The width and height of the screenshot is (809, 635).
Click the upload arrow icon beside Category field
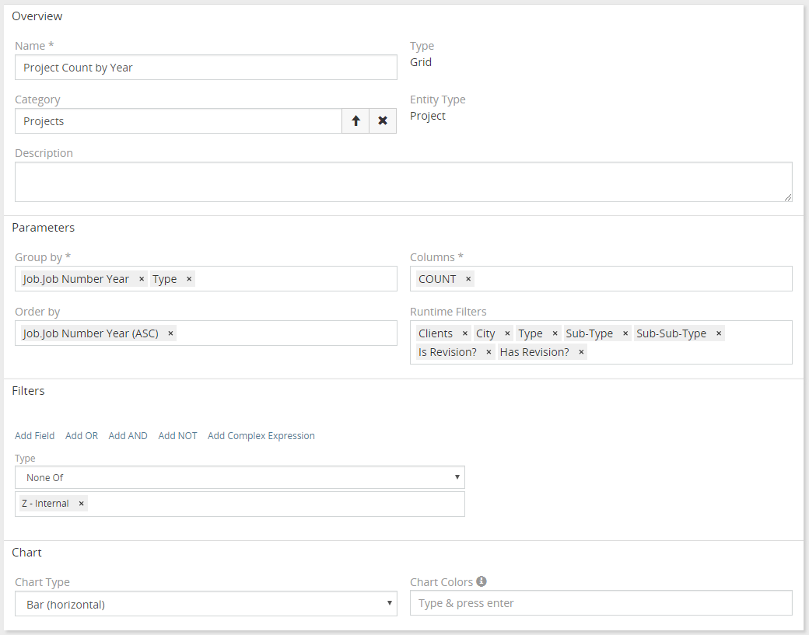pos(355,120)
